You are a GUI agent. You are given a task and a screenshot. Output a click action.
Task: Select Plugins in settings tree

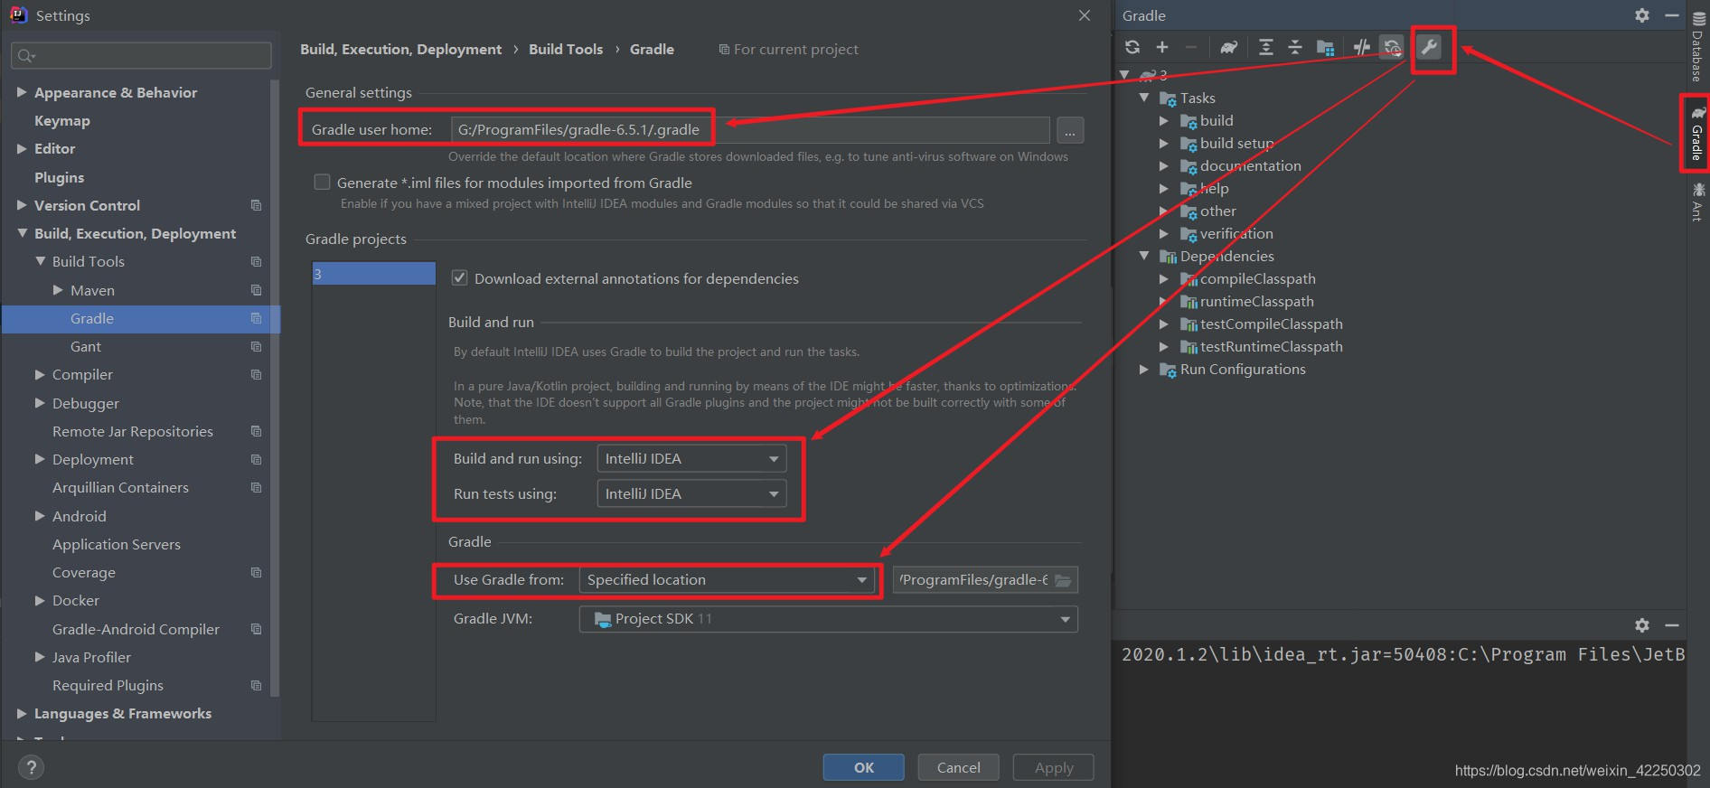click(x=59, y=177)
